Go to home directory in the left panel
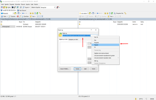This screenshot has width=156, height=100. [35, 13]
